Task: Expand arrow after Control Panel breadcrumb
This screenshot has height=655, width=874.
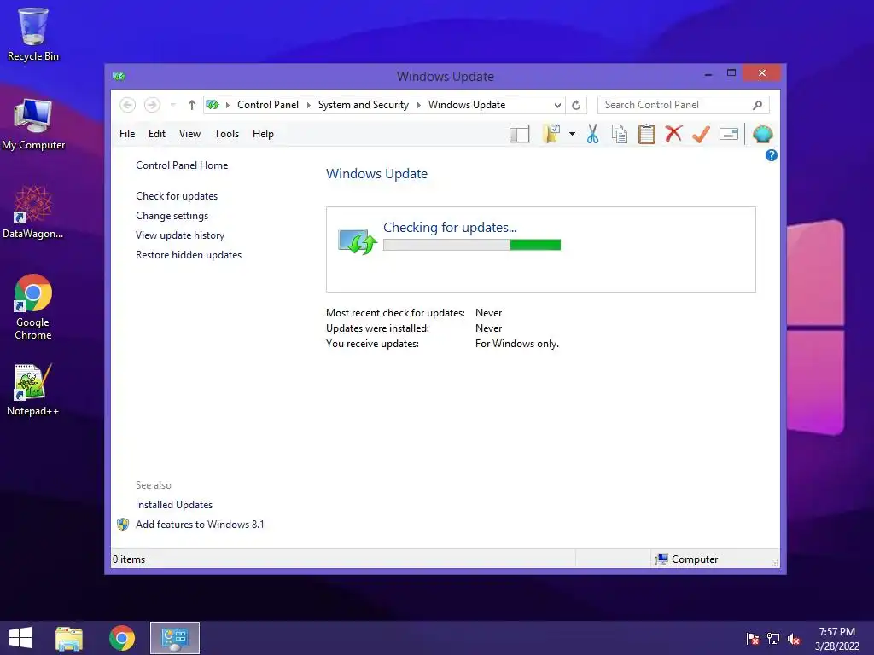Action: (x=308, y=105)
